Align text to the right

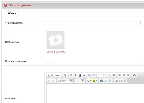point(128,75)
